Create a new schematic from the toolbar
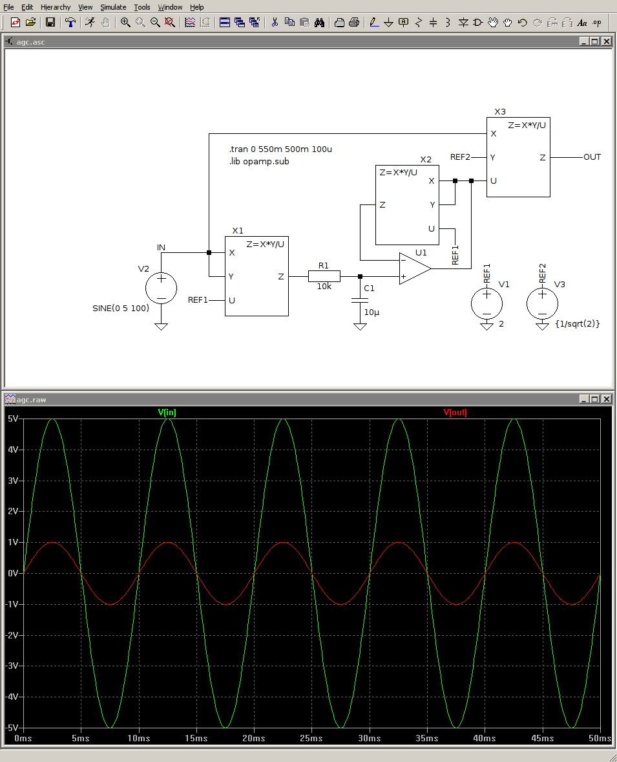Screen dimensions: 617x762 [16, 23]
